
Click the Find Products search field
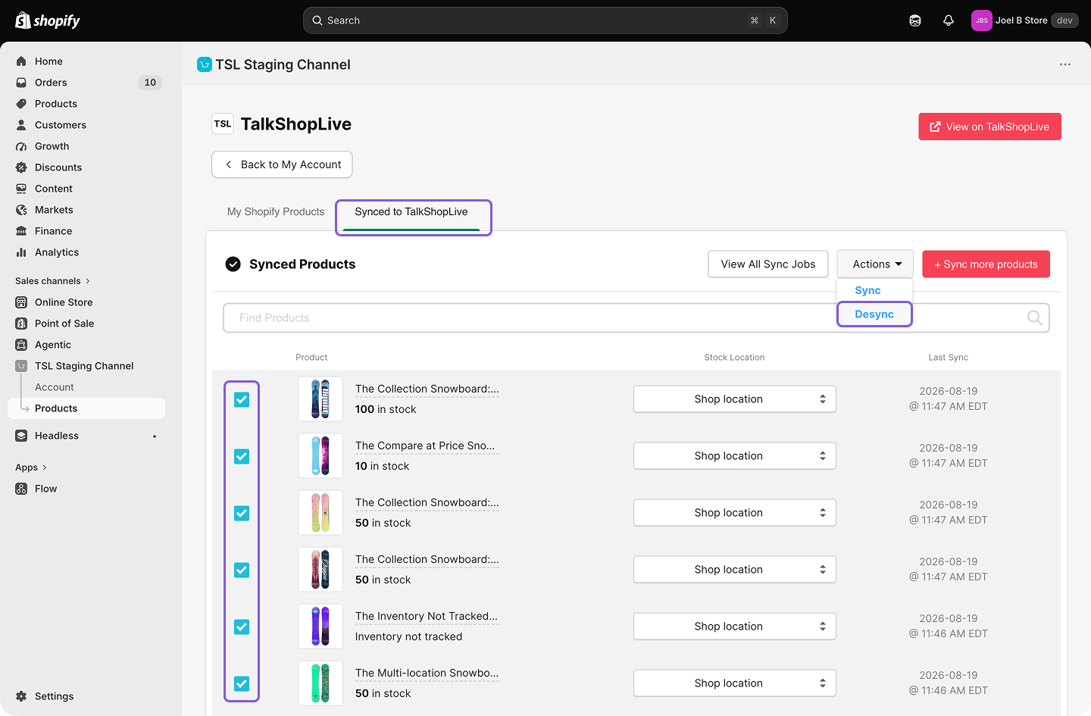pos(636,318)
